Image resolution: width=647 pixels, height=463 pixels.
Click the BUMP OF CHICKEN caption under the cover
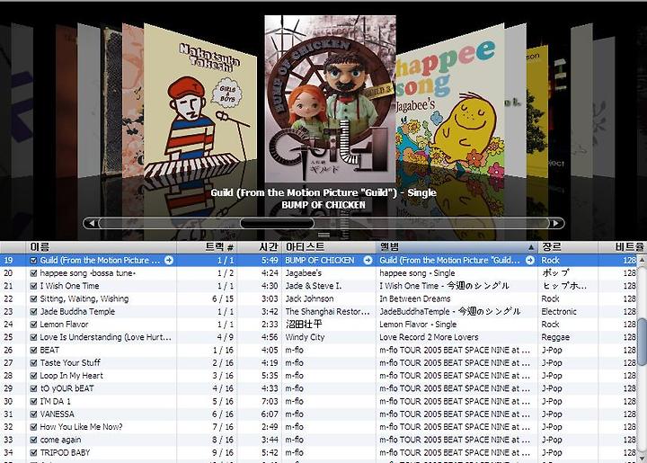(x=323, y=205)
